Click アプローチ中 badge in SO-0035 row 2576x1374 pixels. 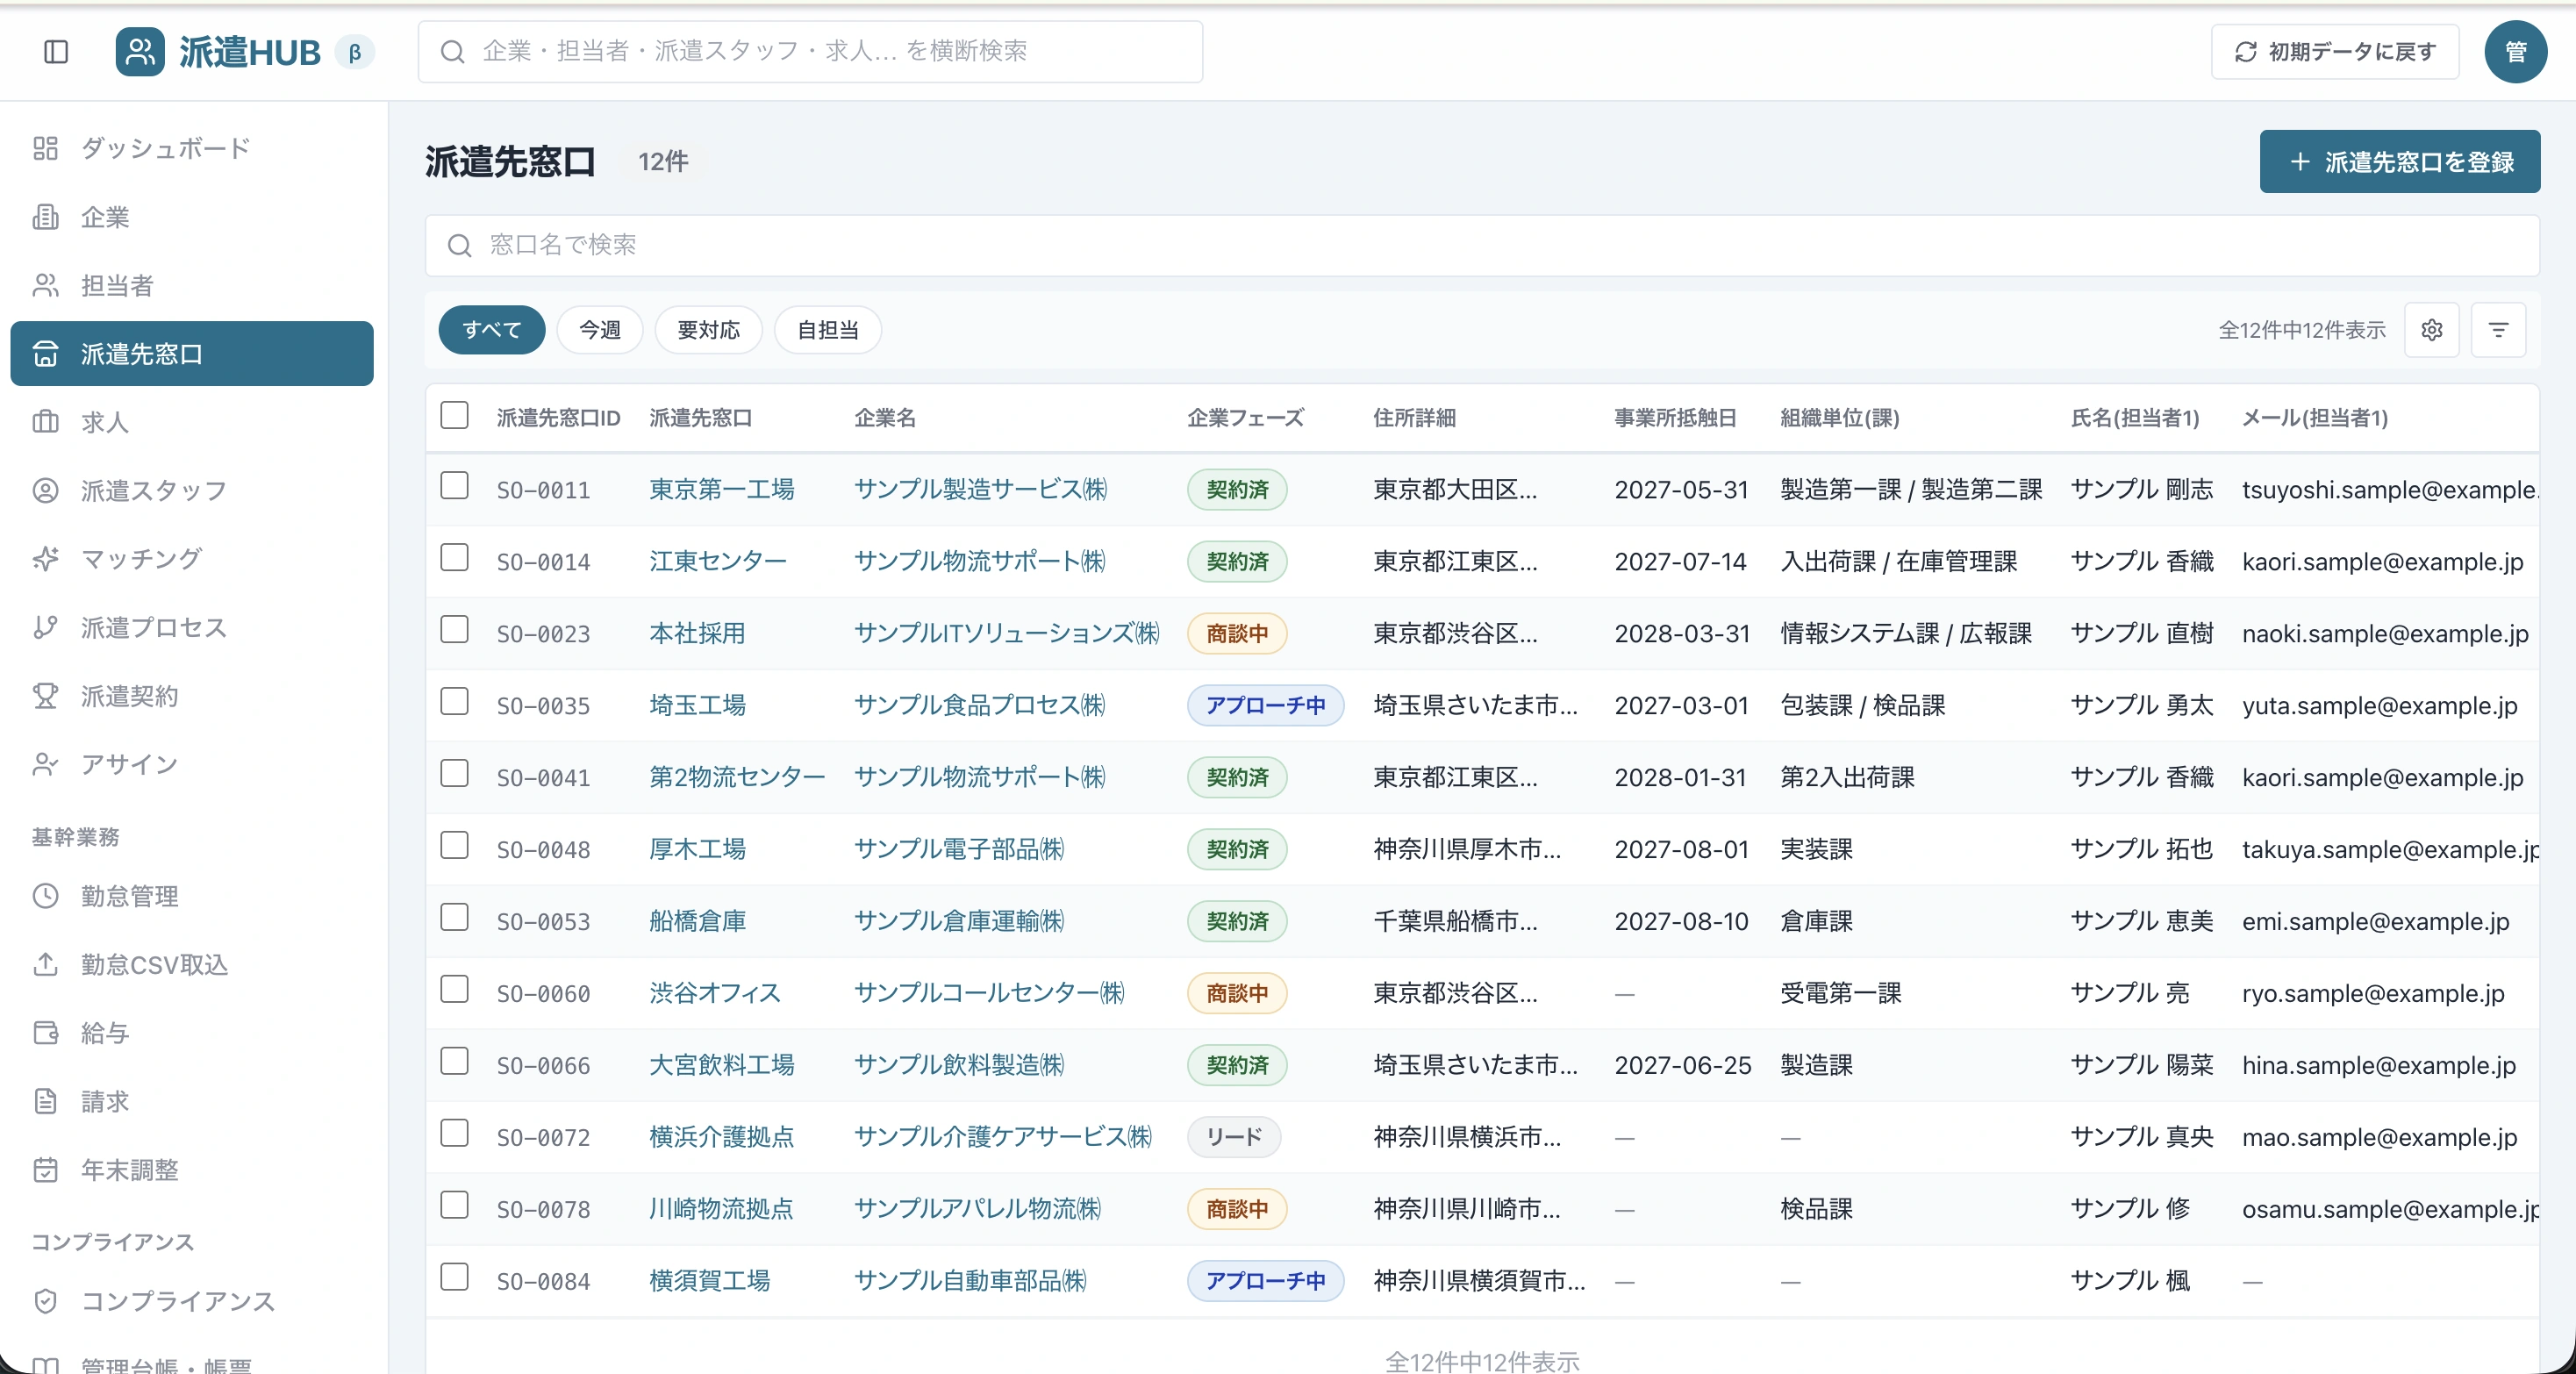(1266, 705)
